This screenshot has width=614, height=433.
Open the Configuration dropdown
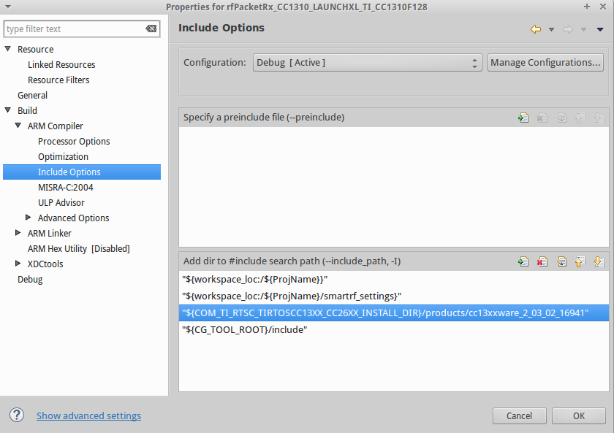367,63
